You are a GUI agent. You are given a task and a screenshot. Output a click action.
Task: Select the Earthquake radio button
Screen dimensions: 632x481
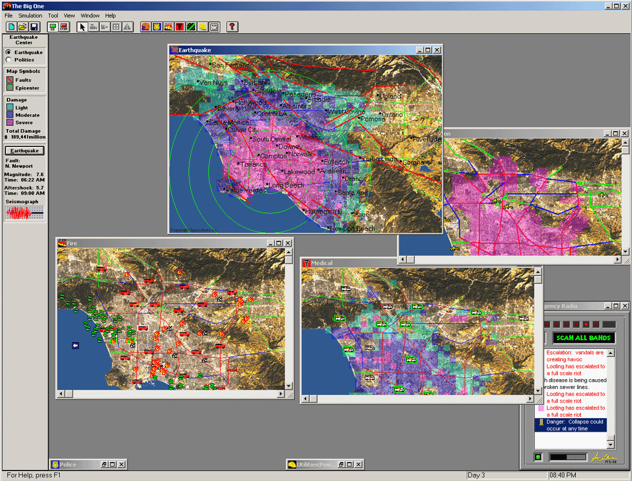9,52
